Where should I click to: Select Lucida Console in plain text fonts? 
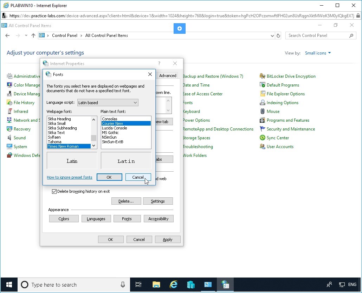pos(126,128)
